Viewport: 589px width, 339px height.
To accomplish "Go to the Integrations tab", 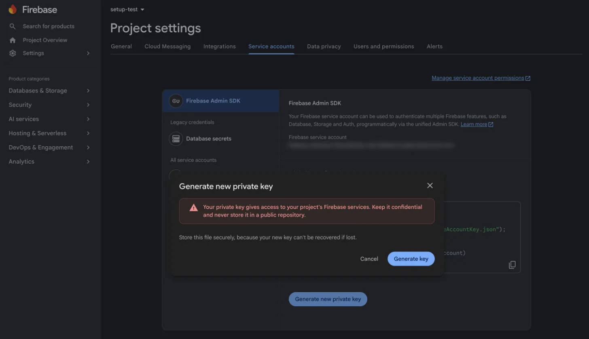I will (220, 46).
